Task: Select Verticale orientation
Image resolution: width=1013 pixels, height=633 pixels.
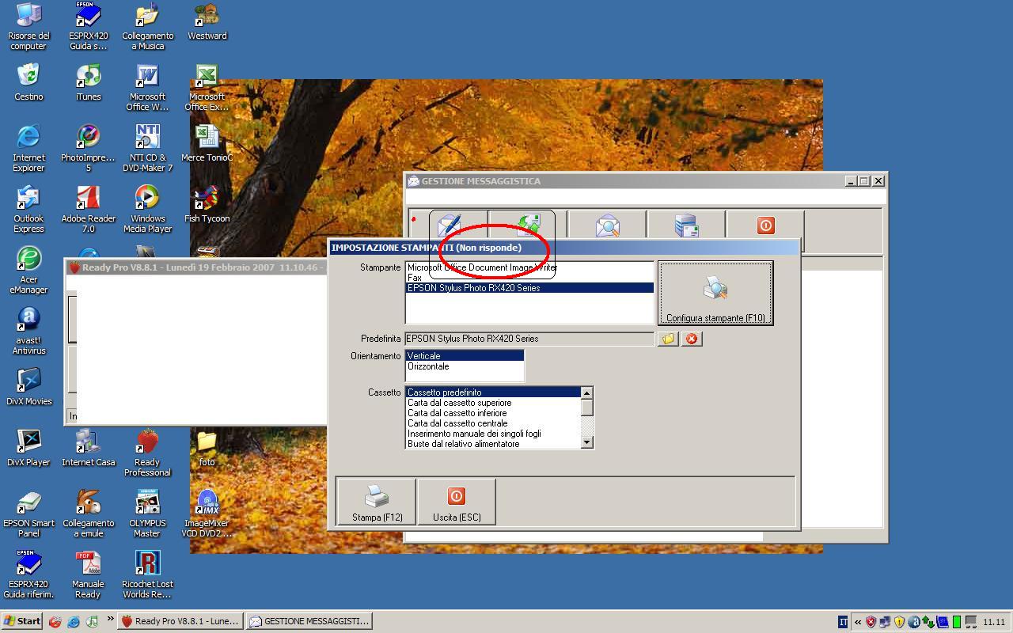Action: 465,356
